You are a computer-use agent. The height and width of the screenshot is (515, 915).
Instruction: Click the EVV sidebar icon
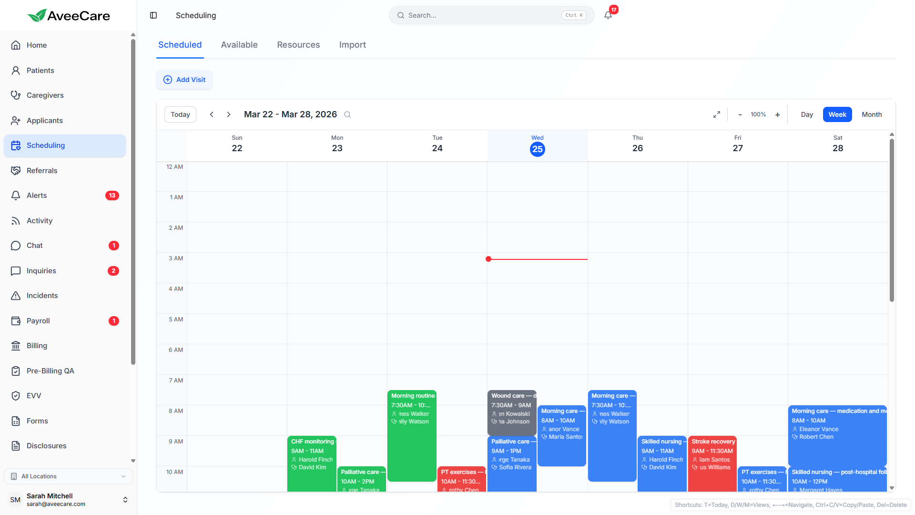(16, 395)
